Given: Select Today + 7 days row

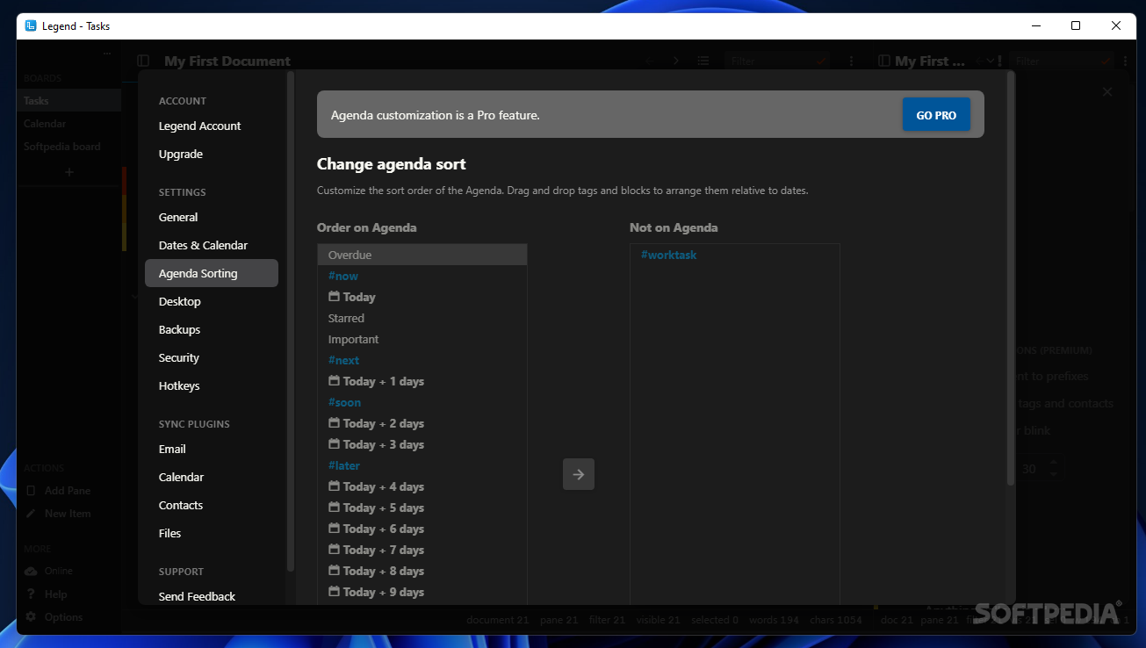Looking at the screenshot, I should pos(422,550).
